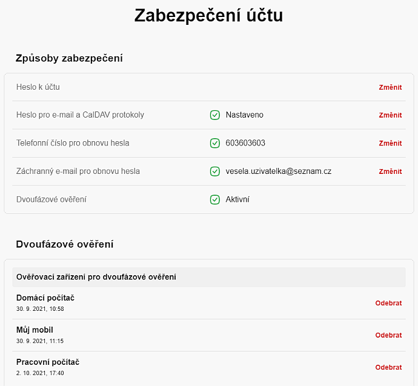Remove the Pracovní počítač device
Image resolution: width=418 pixels, height=386 pixels.
[x=388, y=367]
